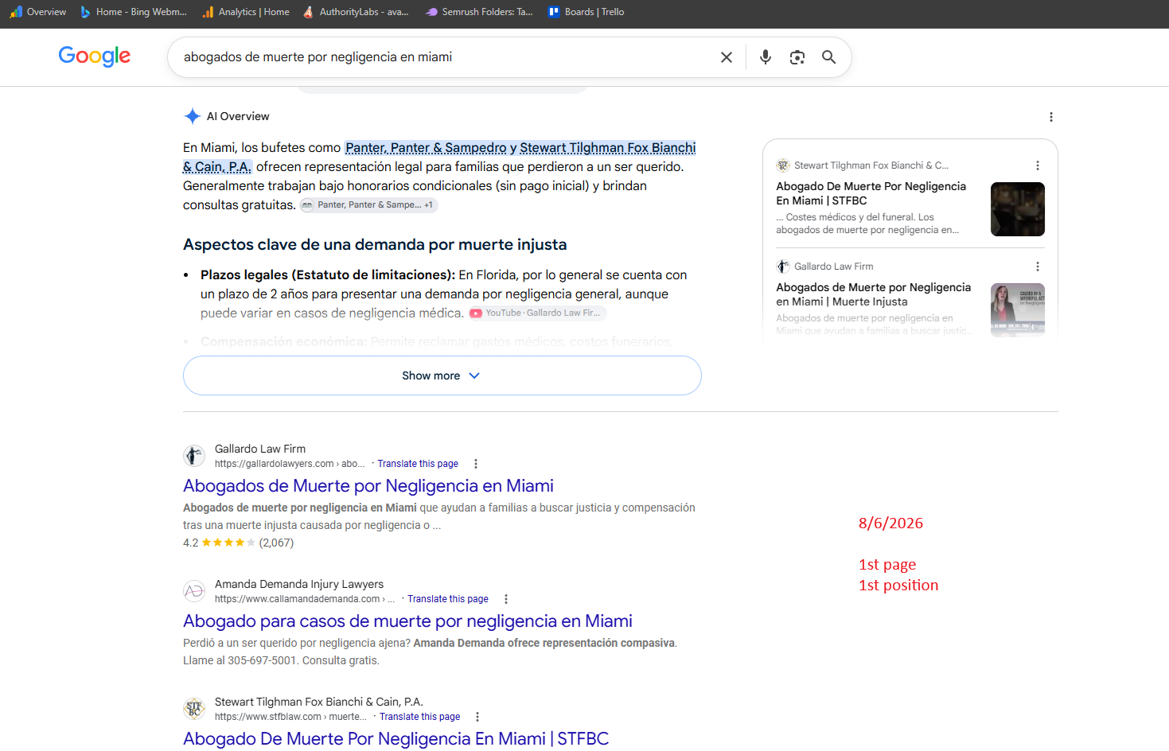This screenshot has width=1169, height=751.
Task: Click 'Plazos legales (Estatuto de limitaciones)' text
Action: [x=328, y=275]
